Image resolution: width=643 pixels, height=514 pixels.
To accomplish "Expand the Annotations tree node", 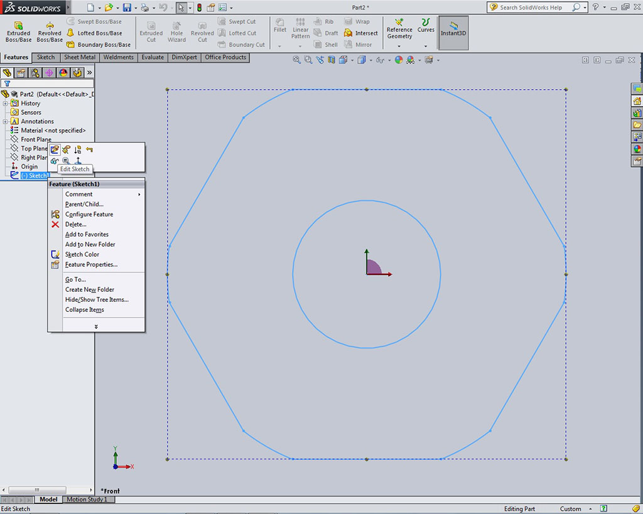I will pos(5,122).
